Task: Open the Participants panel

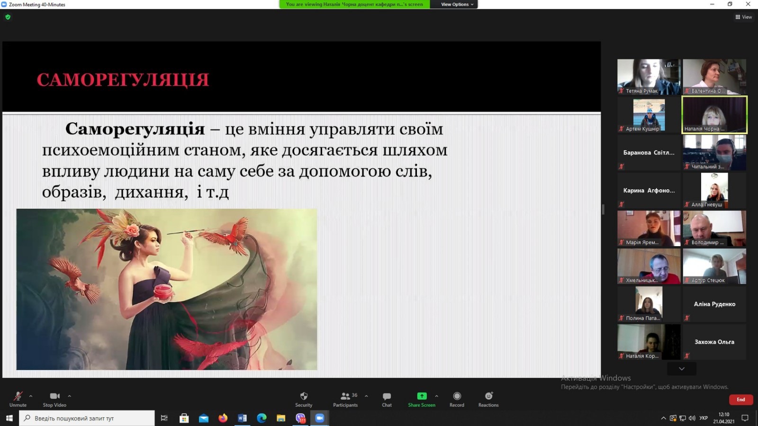Action: (345, 399)
